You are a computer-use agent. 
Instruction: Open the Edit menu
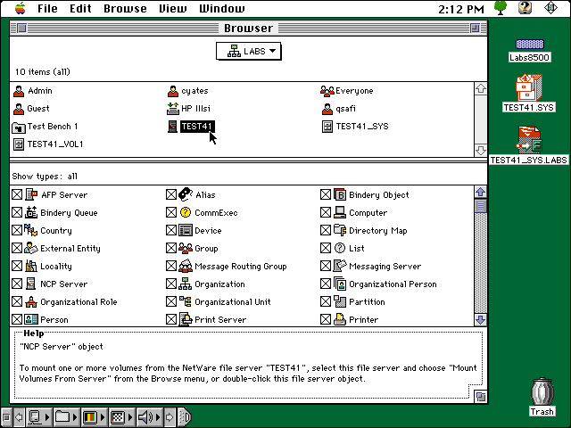(80, 8)
